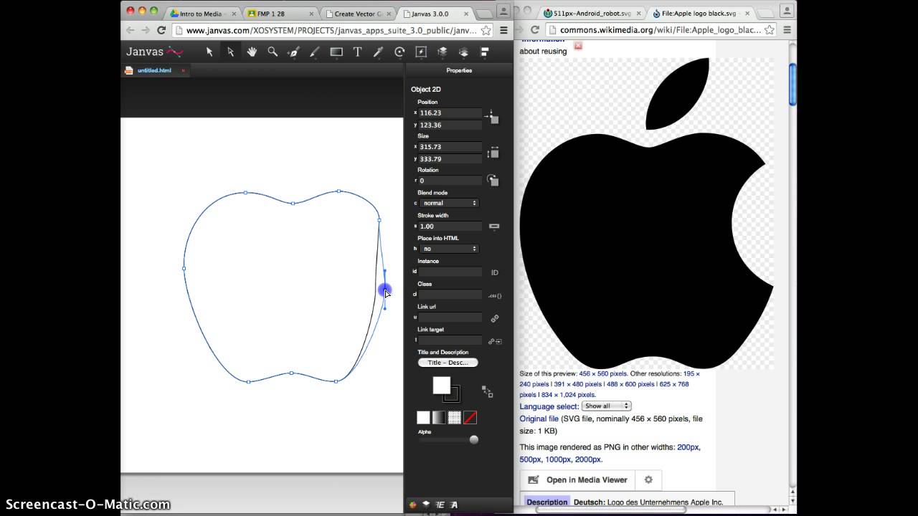
Task: Click the bring-forward layers icon
Action: 442,52
